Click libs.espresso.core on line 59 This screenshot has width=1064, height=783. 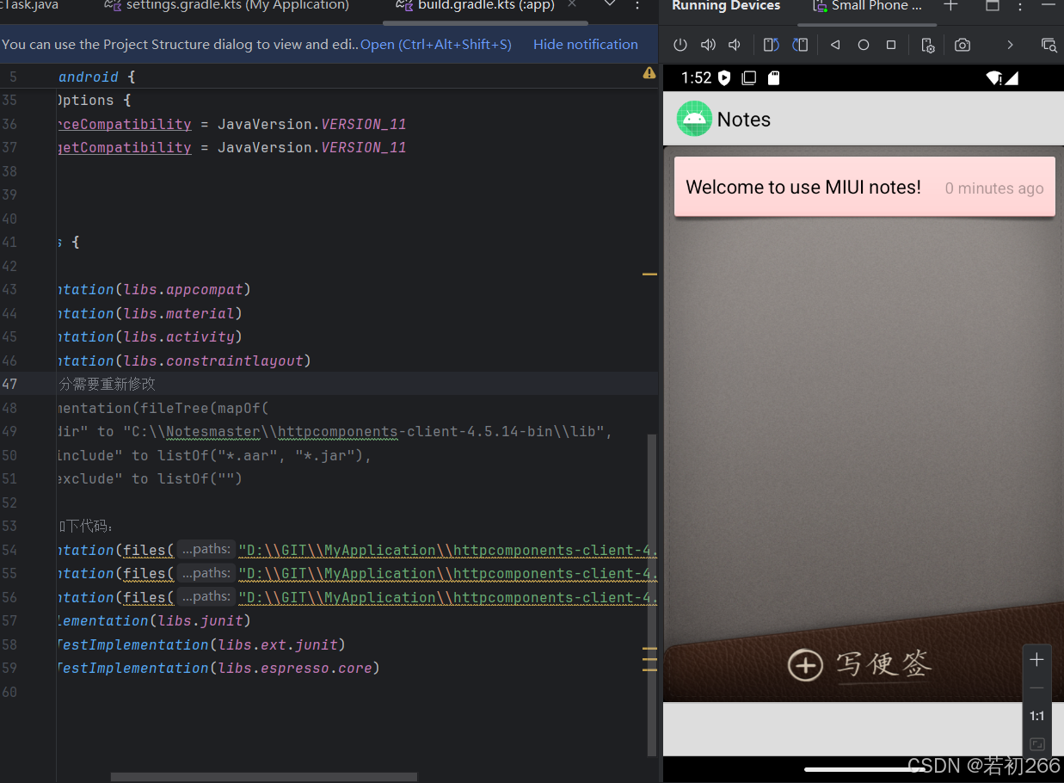coord(294,669)
